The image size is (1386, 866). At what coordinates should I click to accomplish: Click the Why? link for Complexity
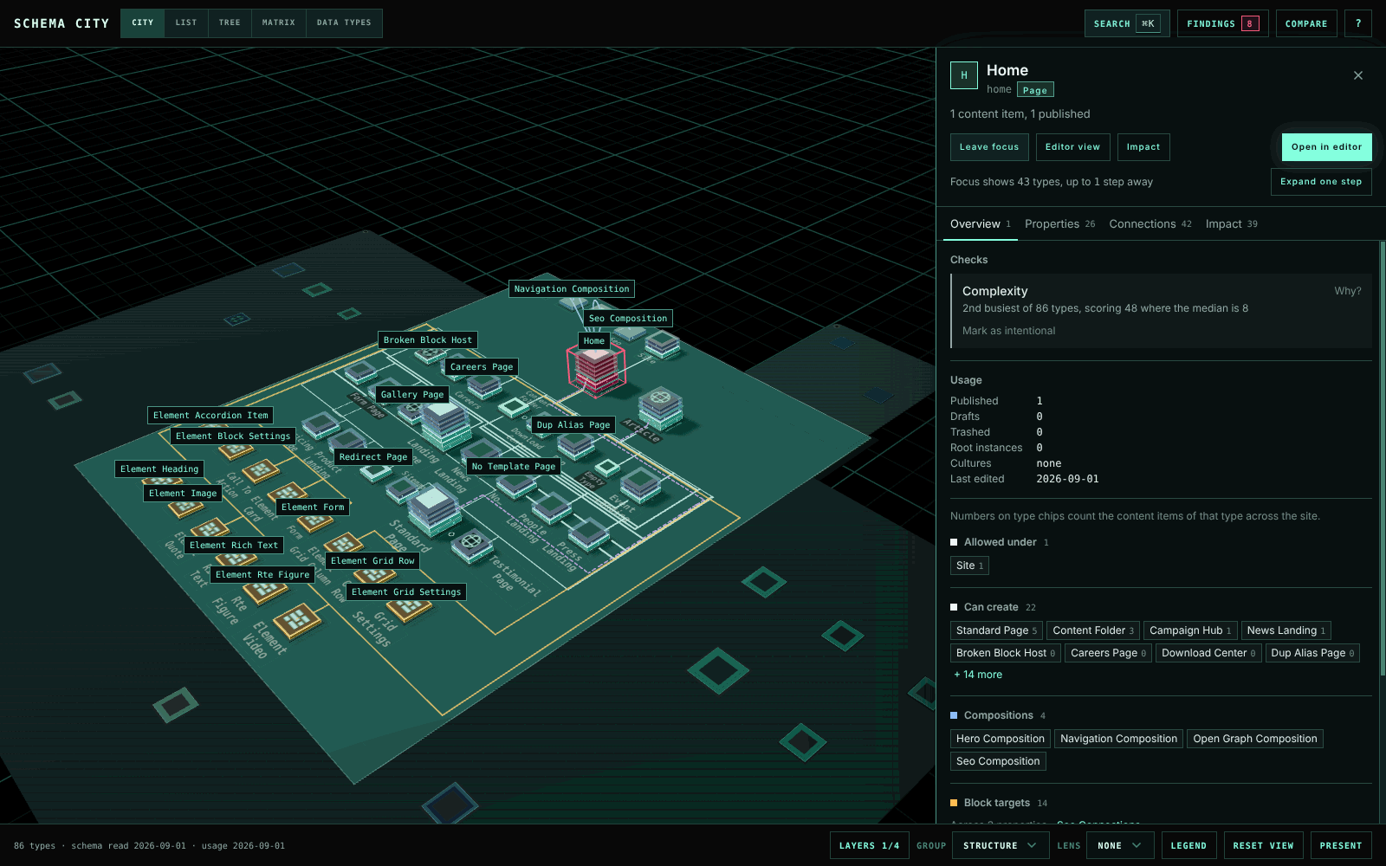click(x=1347, y=291)
